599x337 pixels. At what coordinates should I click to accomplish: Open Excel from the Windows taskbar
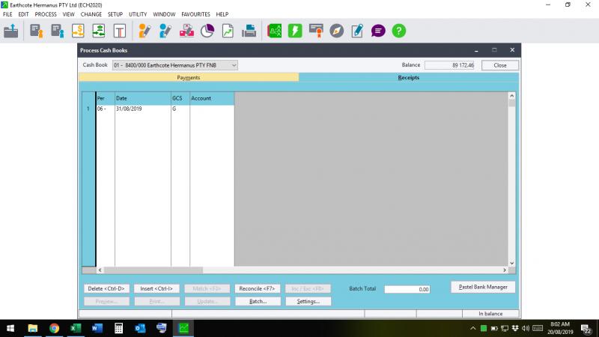[x=76, y=328]
